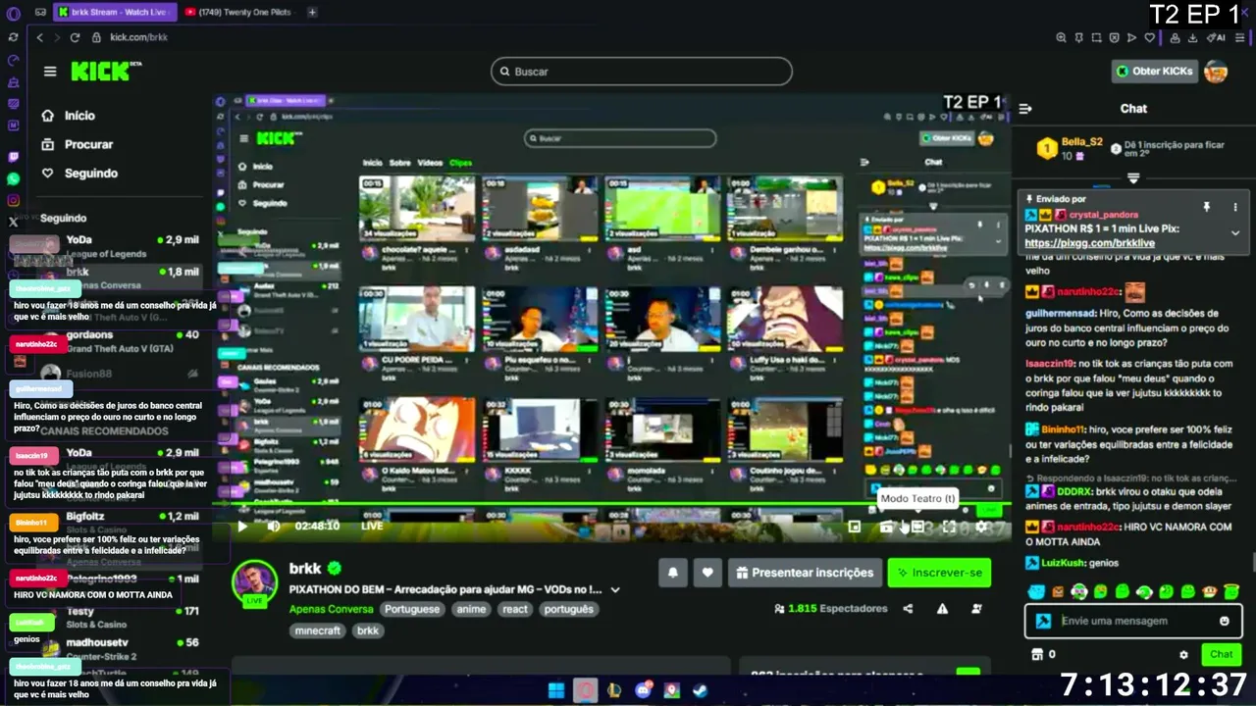This screenshot has width=1256, height=706.
Task: Open WhatsApp in the Opera sidebar
Action: pyautogui.click(x=13, y=178)
